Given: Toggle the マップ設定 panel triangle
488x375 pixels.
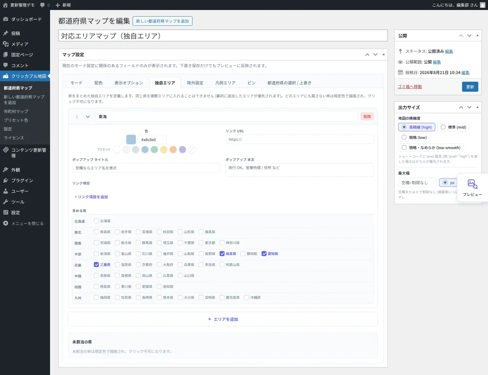Looking at the screenshot, I should point(384,54).
